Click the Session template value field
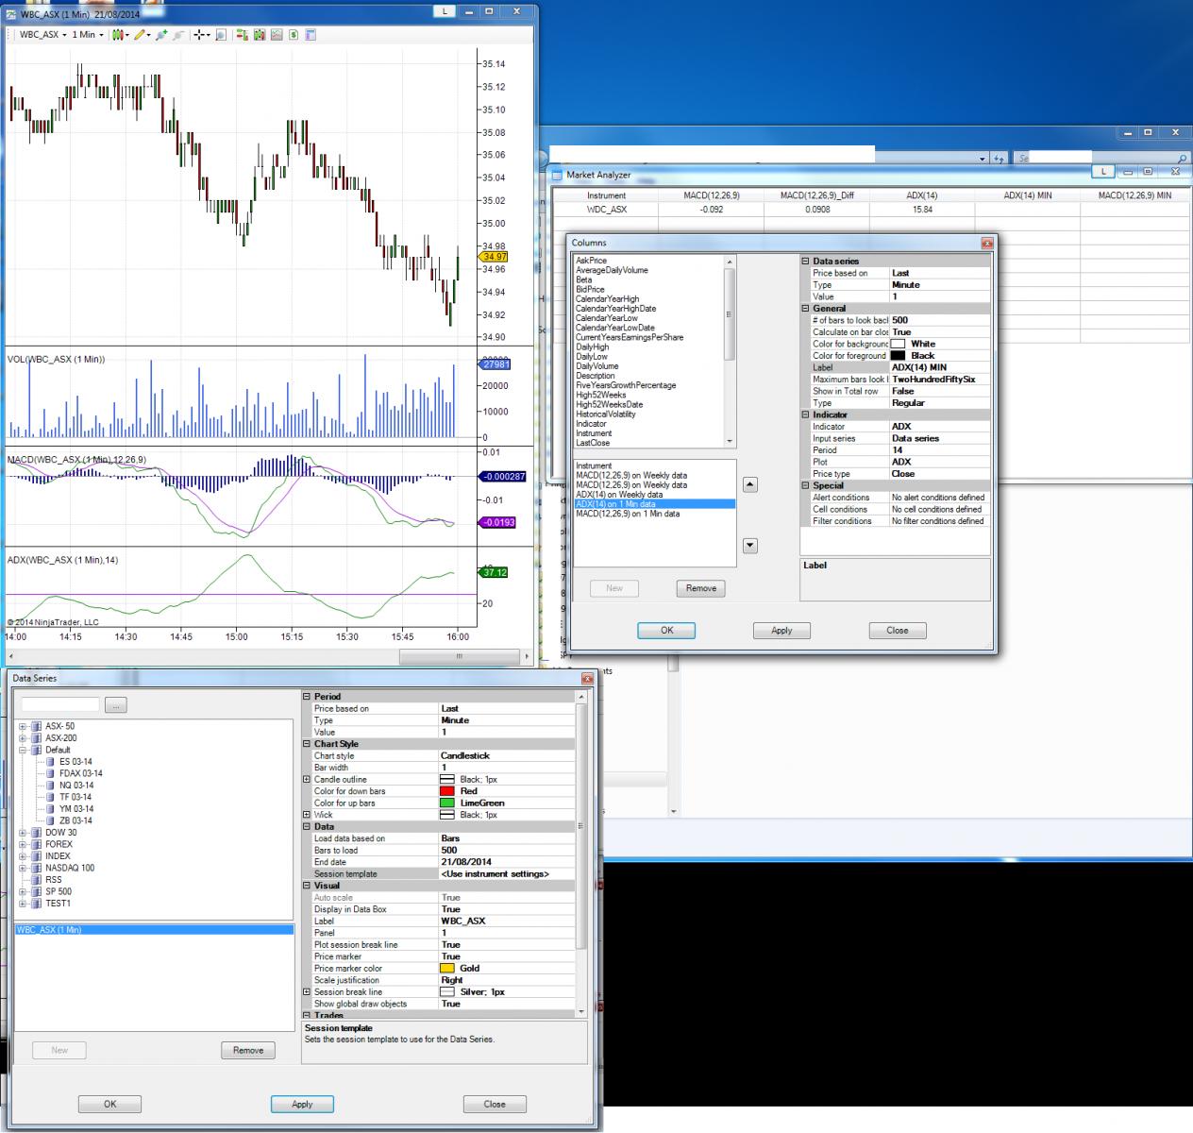 pyautogui.click(x=507, y=874)
